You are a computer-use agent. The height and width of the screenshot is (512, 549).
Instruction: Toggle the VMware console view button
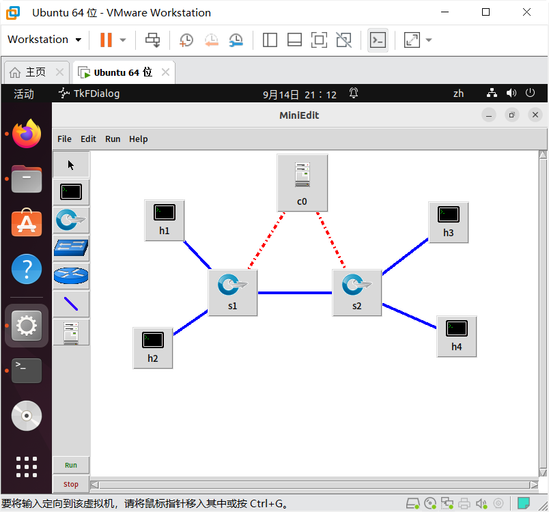coord(378,40)
